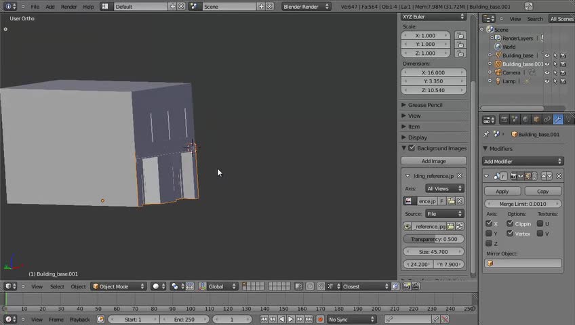Open the image Source File dropdown
Image resolution: width=575 pixels, height=325 pixels.
point(444,214)
